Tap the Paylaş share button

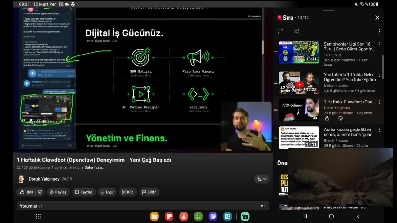[x=58, y=192]
